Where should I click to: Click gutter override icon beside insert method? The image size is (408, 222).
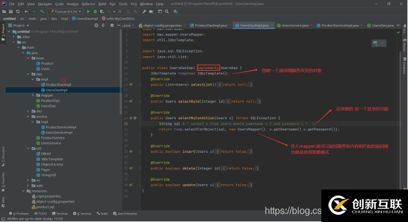pyautogui.click(x=131, y=152)
